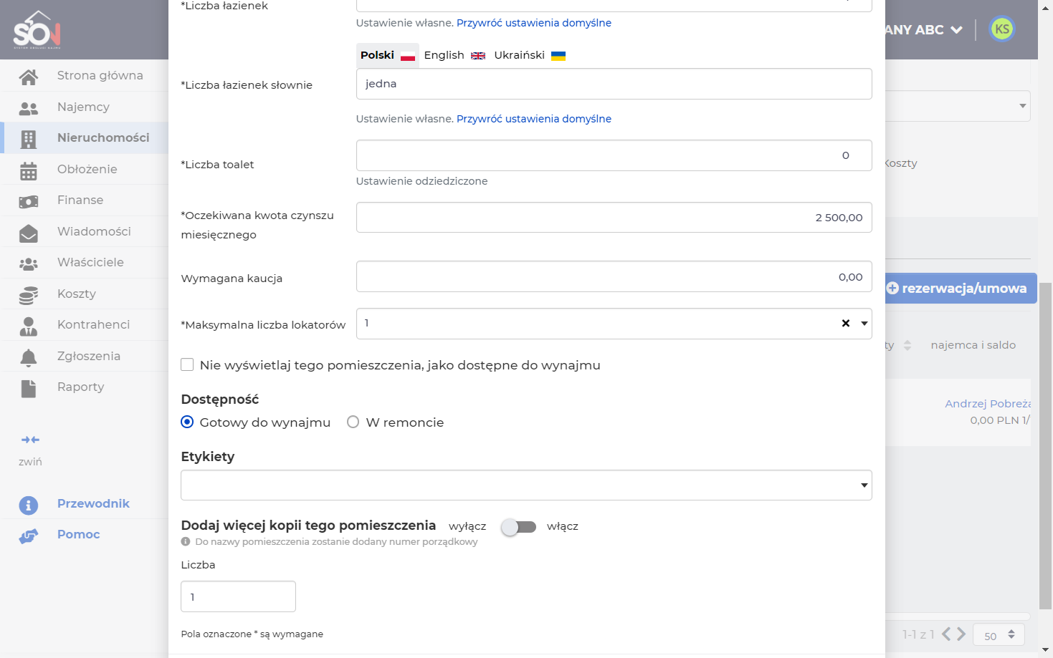Expand the company ABC dropdown chevron
The width and height of the screenshot is (1053, 658).
pyautogui.click(x=956, y=29)
